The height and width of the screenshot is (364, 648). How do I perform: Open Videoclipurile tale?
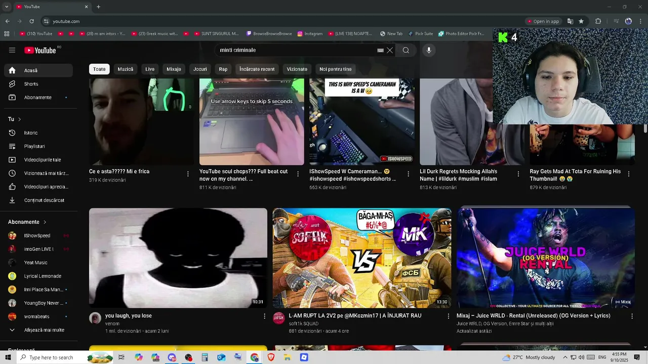(38, 160)
